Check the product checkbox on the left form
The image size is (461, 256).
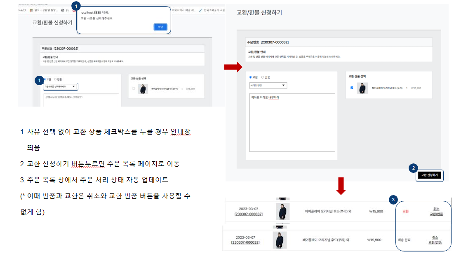pyautogui.click(x=133, y=88)
